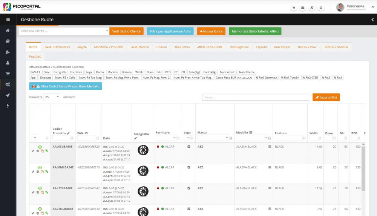Image resolution: width=377 pixels, height=216 pixels.
Task: Click the pencil icon under the Fotografia header
Action: (x=135, y=138)
